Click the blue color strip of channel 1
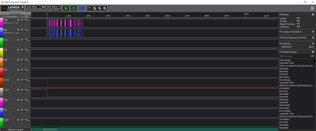316x131 pixels. (1, 33)
